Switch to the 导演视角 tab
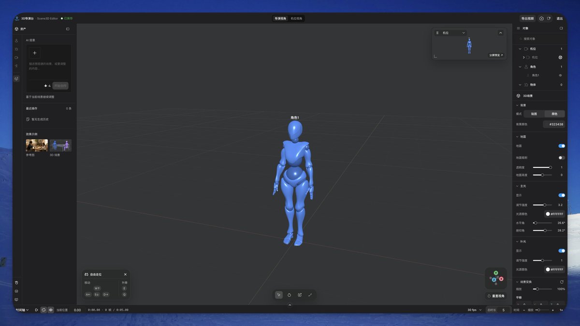 (x=280, y=18)
